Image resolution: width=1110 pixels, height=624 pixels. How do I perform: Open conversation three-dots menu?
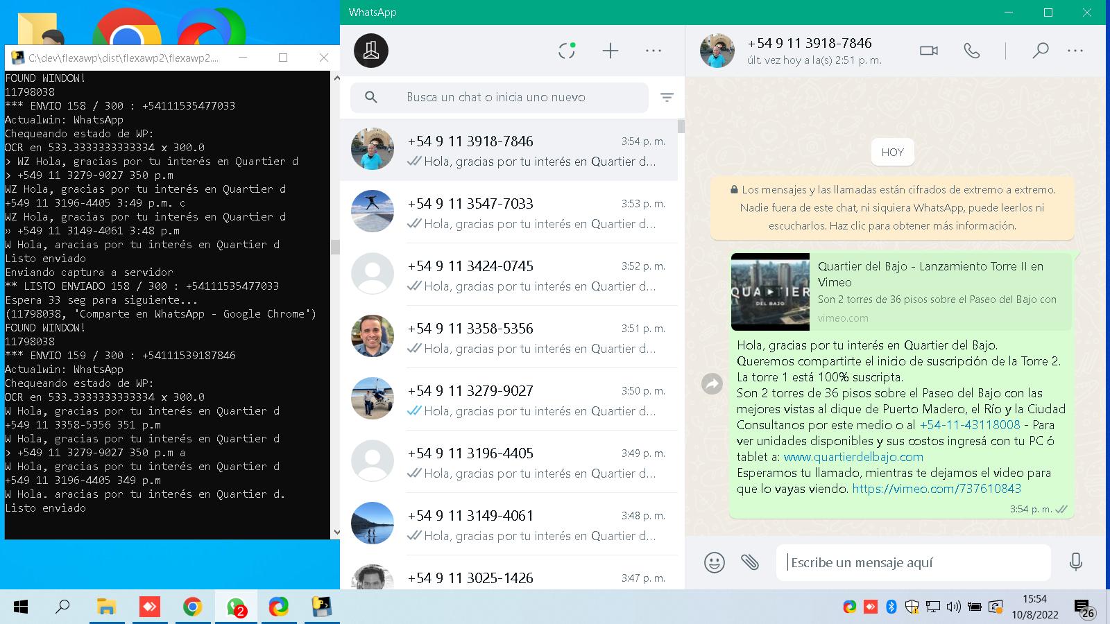point(1075,51)
